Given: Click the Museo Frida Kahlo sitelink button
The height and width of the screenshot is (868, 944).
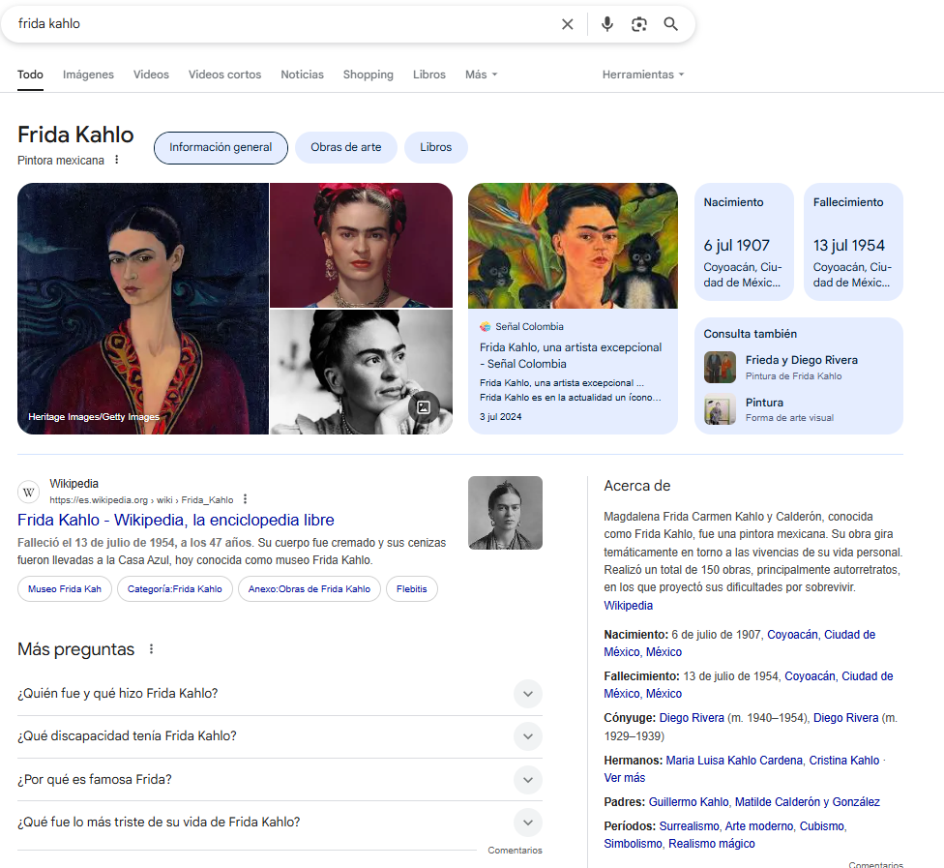Looking at the screenshot, I should click(64, 589).
